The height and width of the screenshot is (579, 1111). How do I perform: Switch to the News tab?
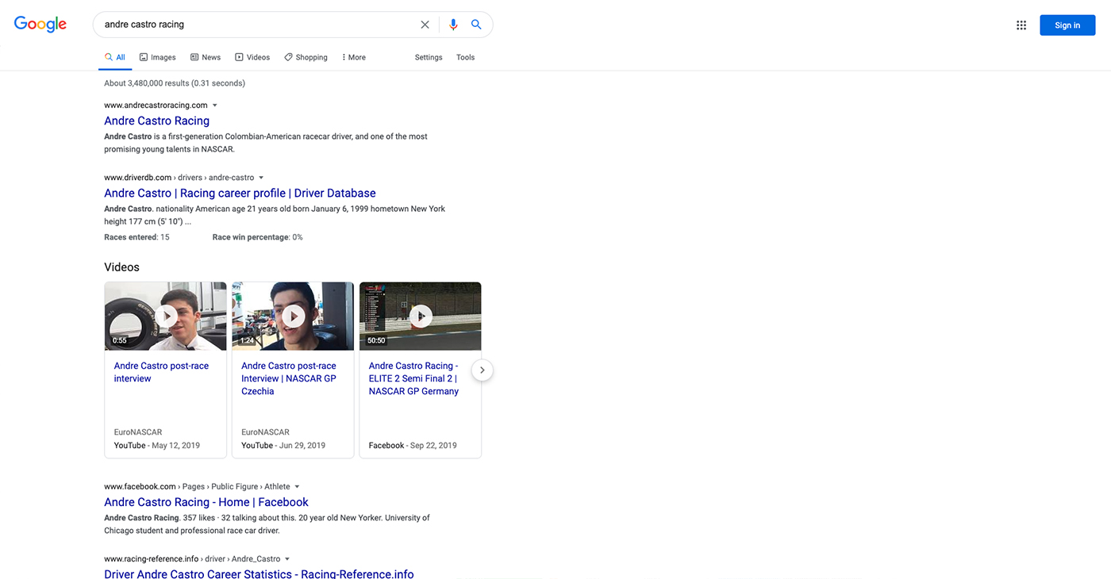[x=206, y=57]
